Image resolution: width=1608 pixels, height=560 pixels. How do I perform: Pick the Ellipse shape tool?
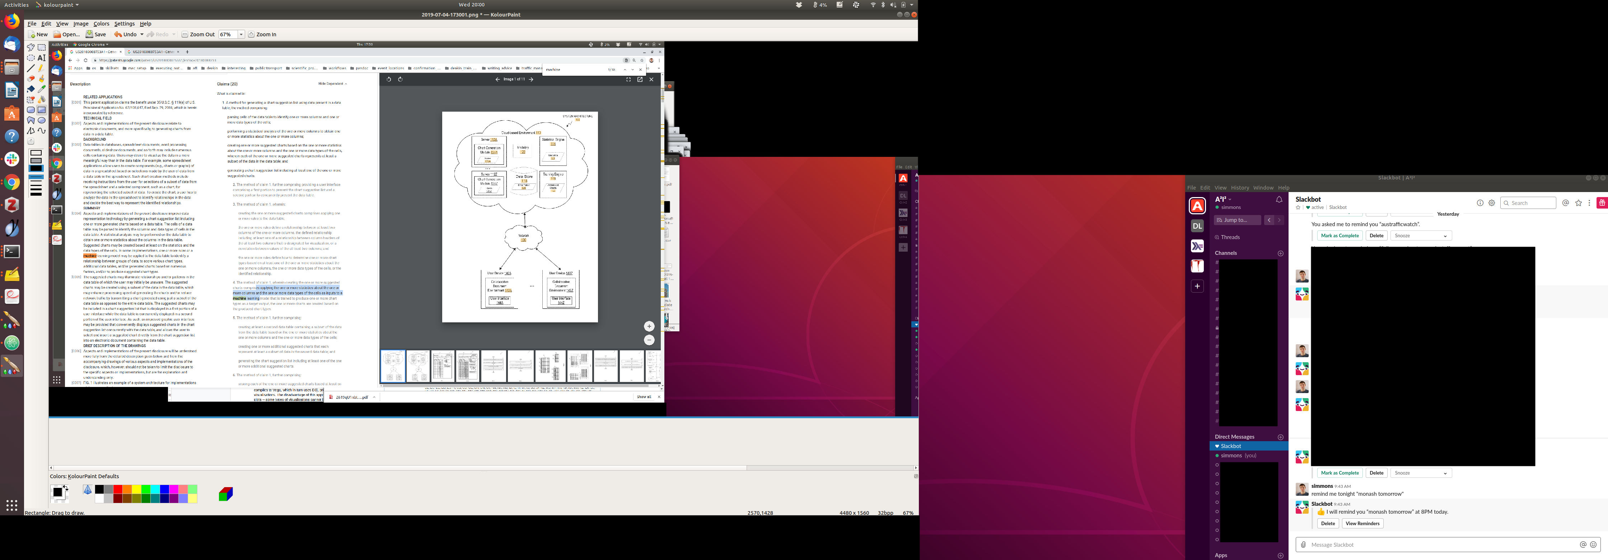42,121
